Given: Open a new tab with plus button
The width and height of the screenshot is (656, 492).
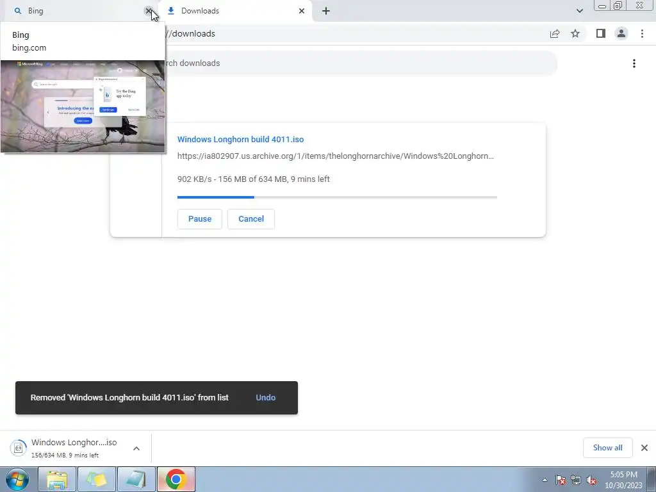Looking at the screenshot, I should point(326,11).
